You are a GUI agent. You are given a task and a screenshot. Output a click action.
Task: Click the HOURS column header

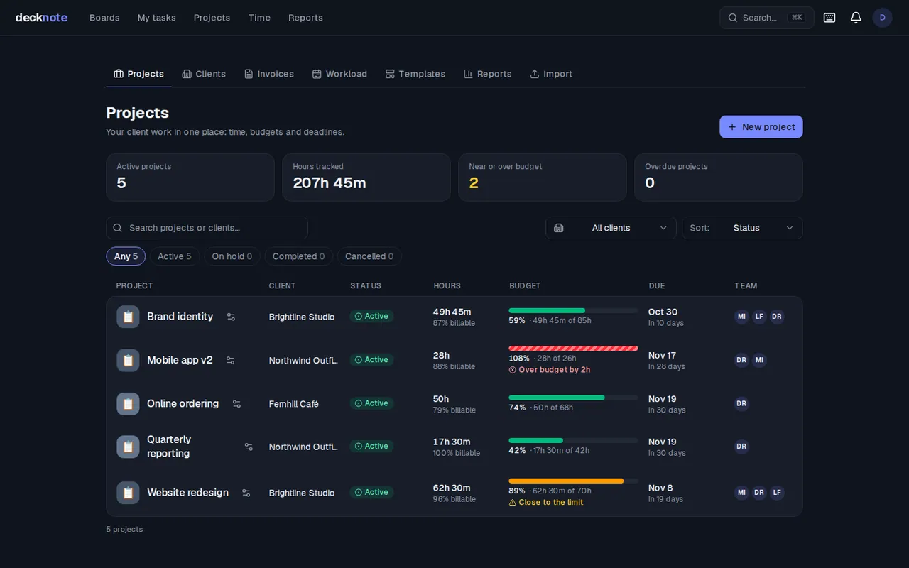[x=447, y=286]
